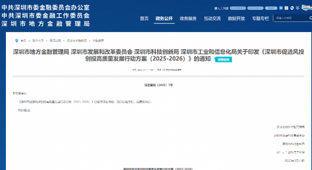Viewport: 312px width, 170px height.
Task: Click the 试运行 badge
Action: (x=271, y=8)
